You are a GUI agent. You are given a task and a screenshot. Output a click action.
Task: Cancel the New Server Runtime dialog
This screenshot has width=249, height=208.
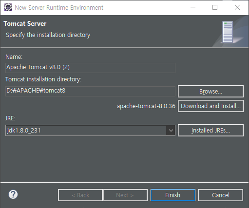coord(221,195)
